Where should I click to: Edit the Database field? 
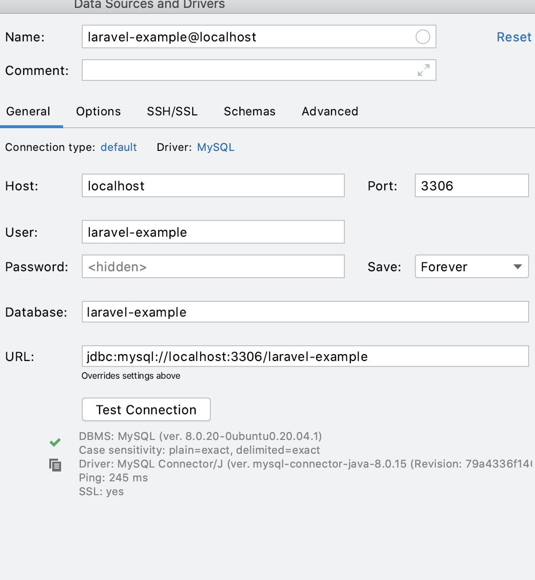coord(305,312)
